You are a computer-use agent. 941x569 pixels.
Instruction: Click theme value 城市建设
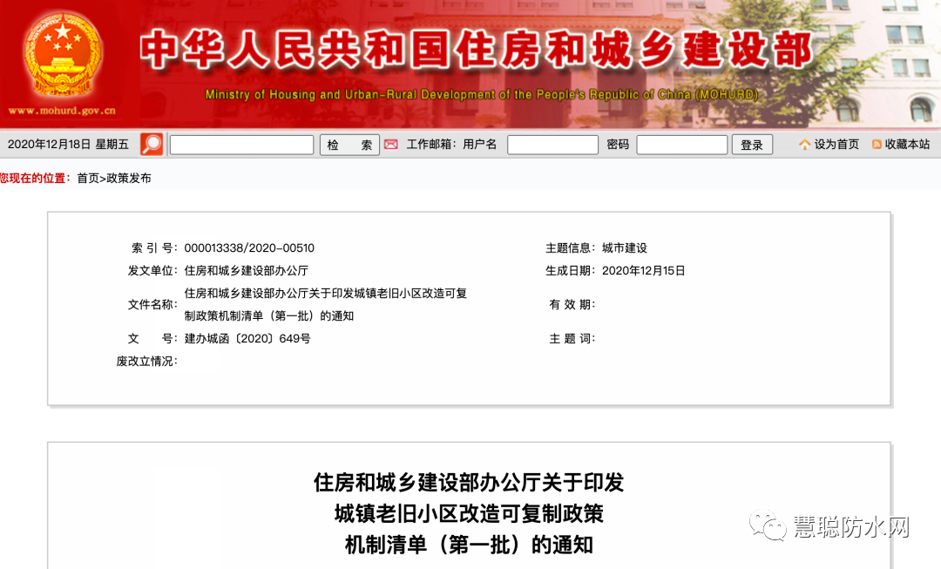coord(624,247)
